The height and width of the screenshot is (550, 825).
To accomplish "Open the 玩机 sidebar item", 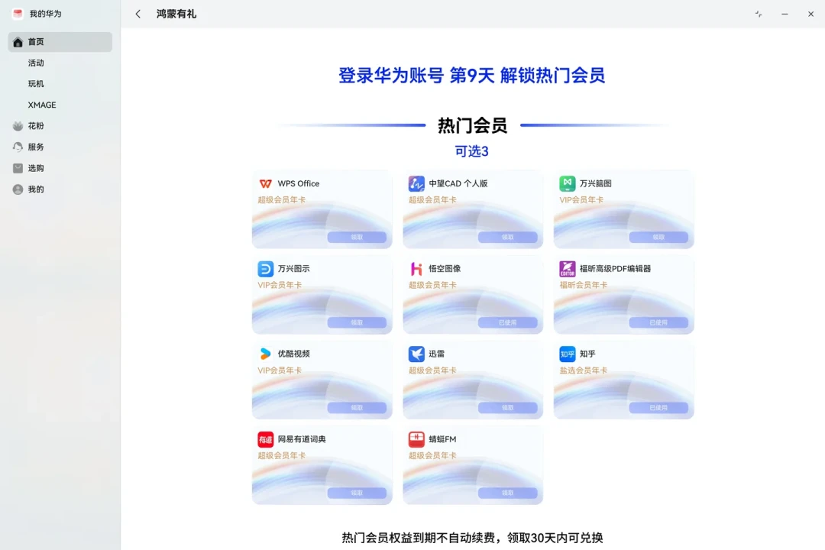I will pyautogui.click(x=37, y=84).
